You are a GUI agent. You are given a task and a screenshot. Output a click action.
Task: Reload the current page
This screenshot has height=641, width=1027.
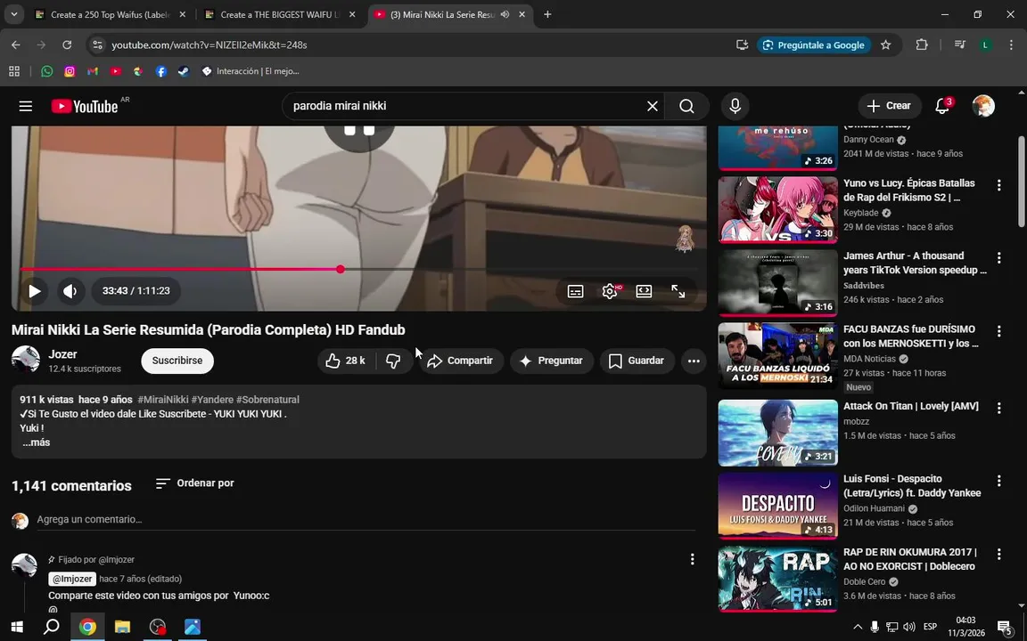(67, 45)
